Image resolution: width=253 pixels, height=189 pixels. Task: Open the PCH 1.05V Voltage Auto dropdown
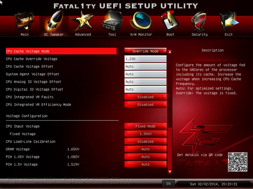pos(145,157)
